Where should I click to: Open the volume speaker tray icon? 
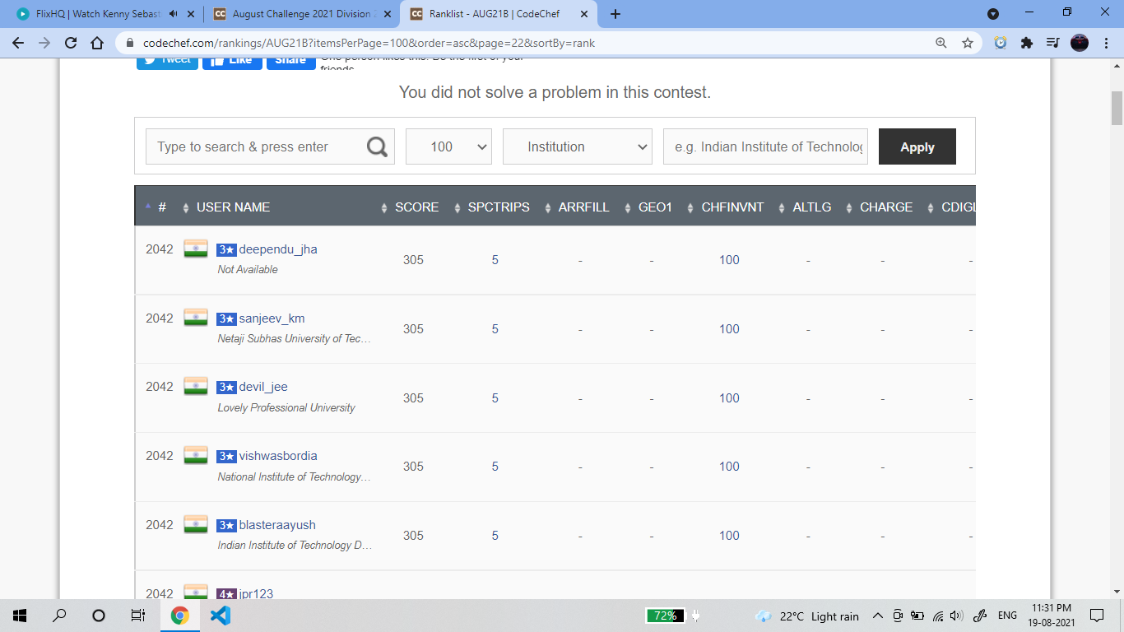pos(956,616)
